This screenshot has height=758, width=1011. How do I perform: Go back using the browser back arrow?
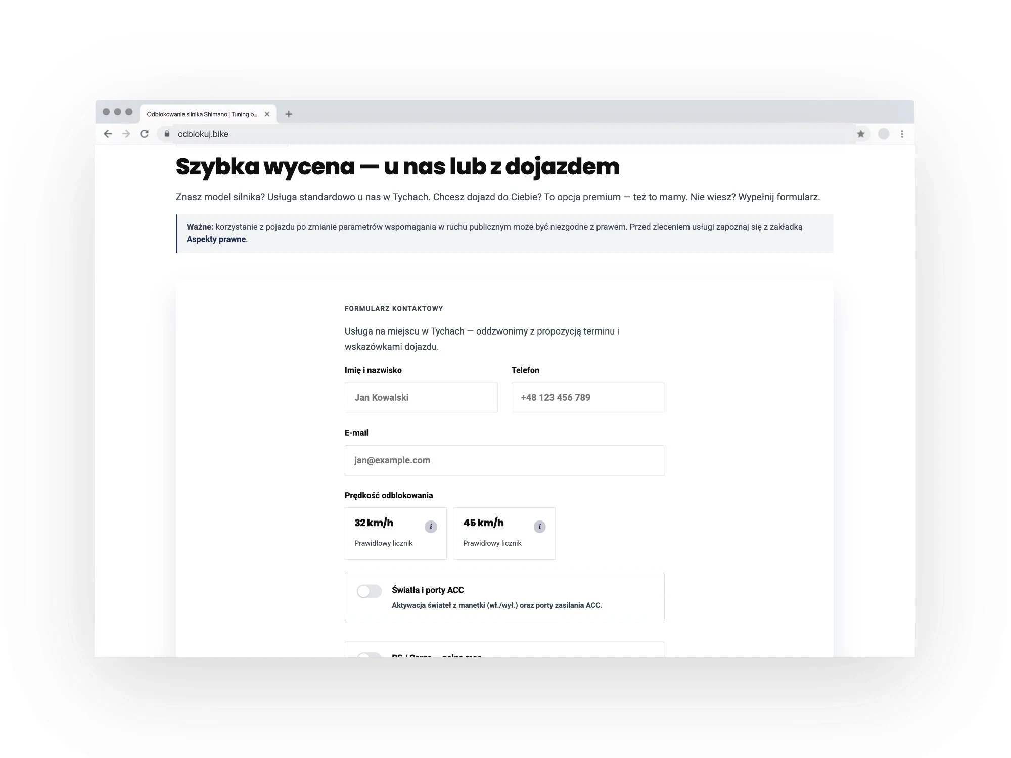pyautogui.click(x=108, y=134)
